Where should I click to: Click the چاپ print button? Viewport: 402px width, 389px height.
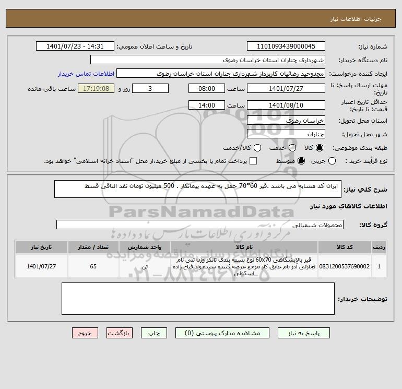tap(154, 333)
